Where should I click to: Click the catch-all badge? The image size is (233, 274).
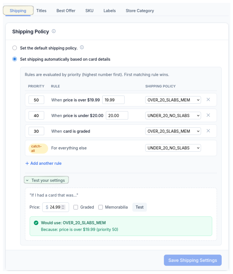[38, 148]
